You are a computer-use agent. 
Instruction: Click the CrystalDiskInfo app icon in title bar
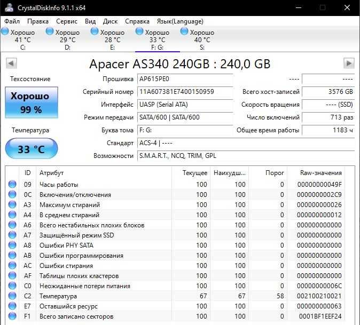coord(9,8)
